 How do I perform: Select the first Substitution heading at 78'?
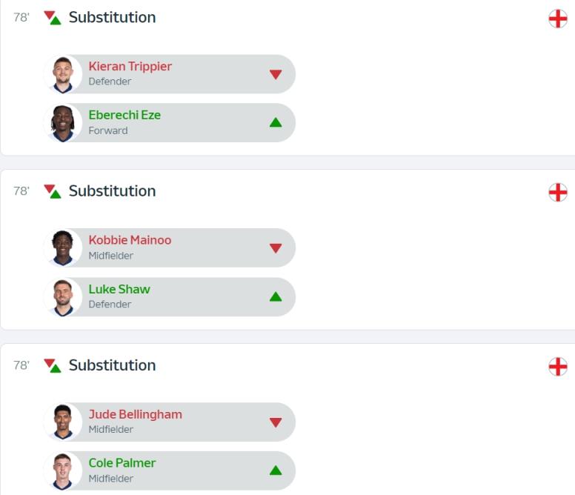click(112, 17)
